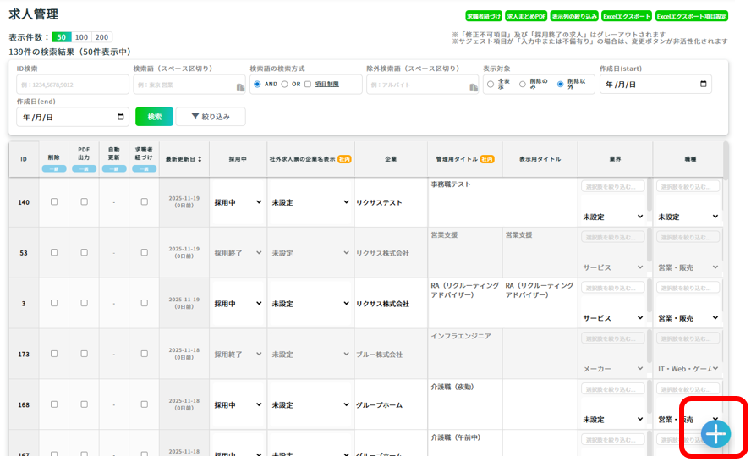751x462 pixels.
Task: Choose the 全表示 display target radio
Action: point(491,85)
